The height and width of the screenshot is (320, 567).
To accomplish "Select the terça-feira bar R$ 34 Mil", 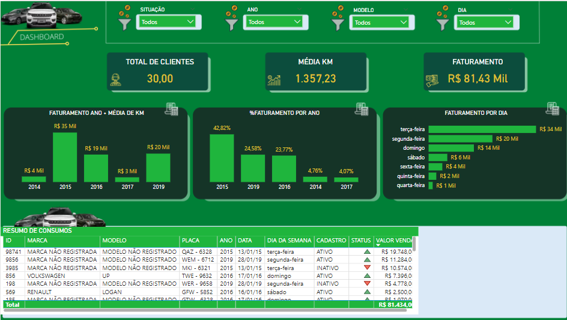I will (x=482, y=129).
